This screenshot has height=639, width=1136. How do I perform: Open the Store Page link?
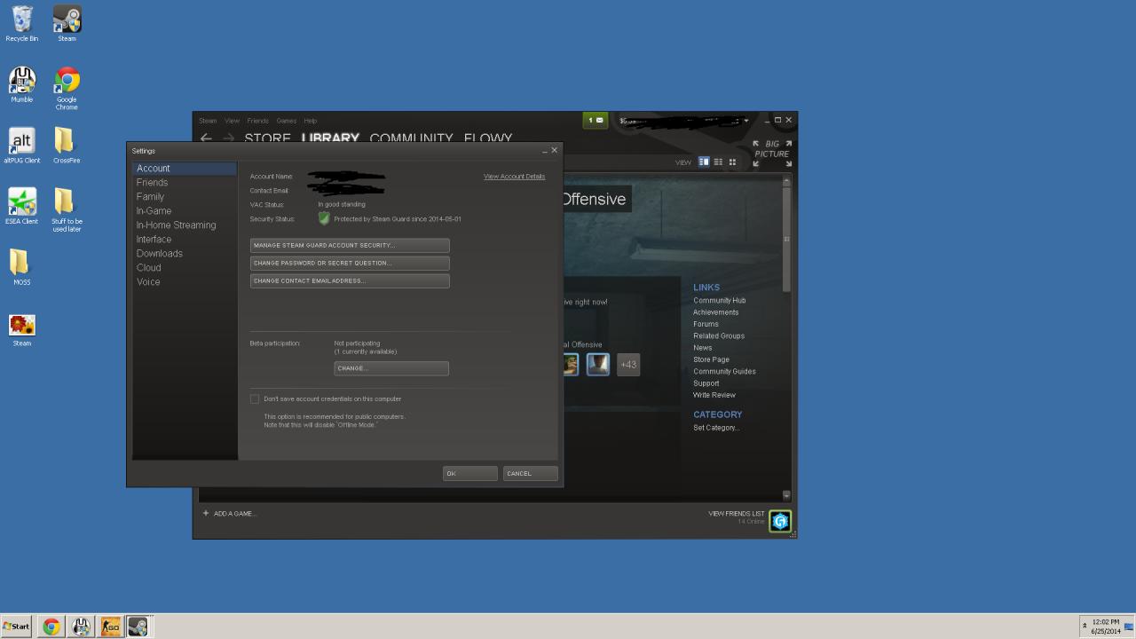pos(710,359)
